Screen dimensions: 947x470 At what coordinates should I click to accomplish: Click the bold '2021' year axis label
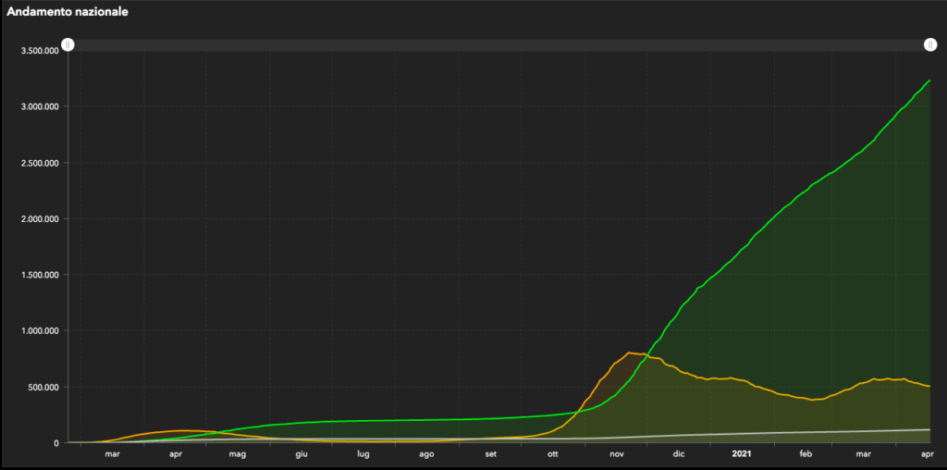[742, 454]
